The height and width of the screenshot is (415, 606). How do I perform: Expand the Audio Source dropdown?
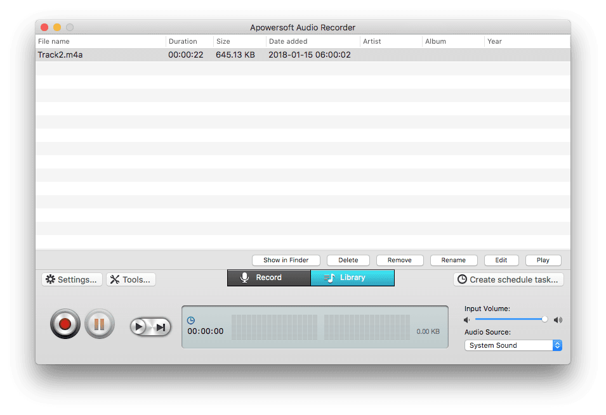[513, 345]
